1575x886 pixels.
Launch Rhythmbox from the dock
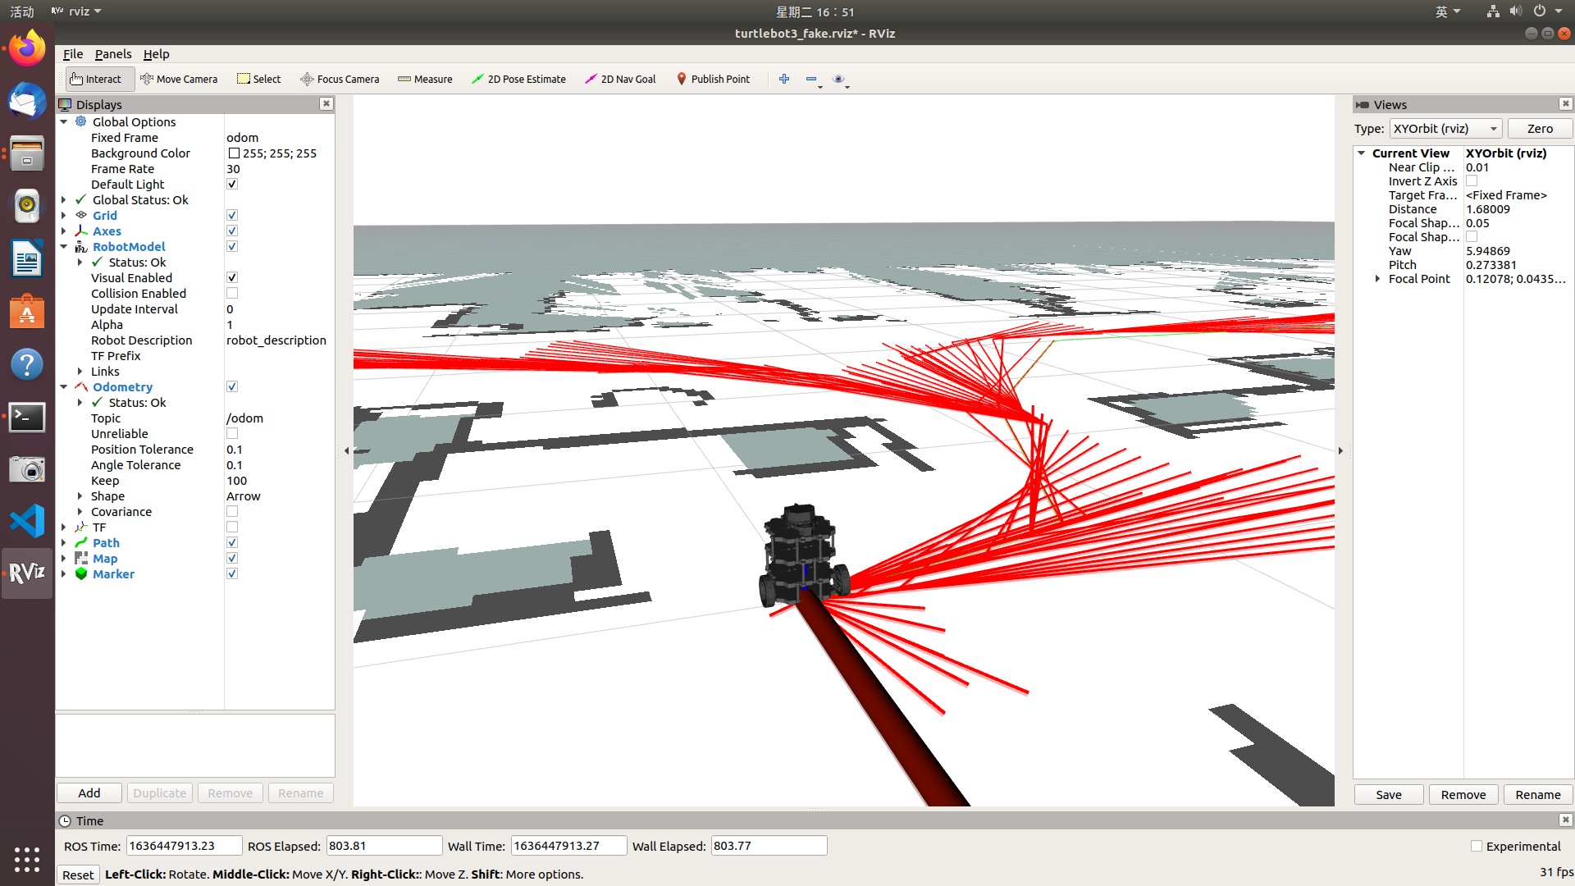(27, 207)
